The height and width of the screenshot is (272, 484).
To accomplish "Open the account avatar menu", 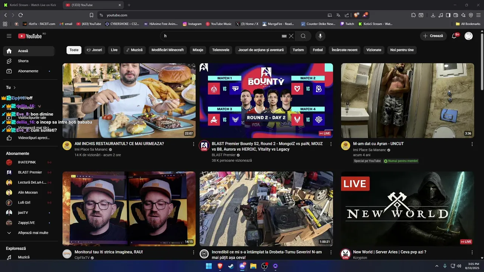I will pos(468,36).
